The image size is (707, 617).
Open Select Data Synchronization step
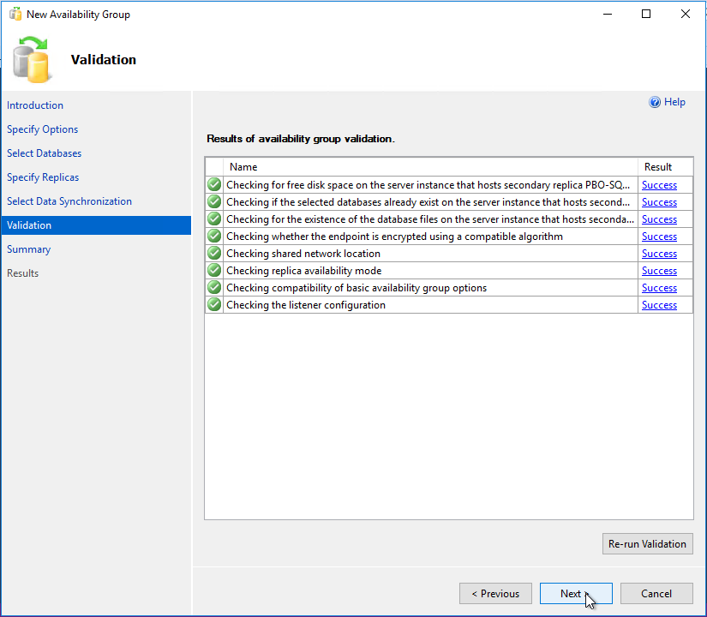point(69,201)
